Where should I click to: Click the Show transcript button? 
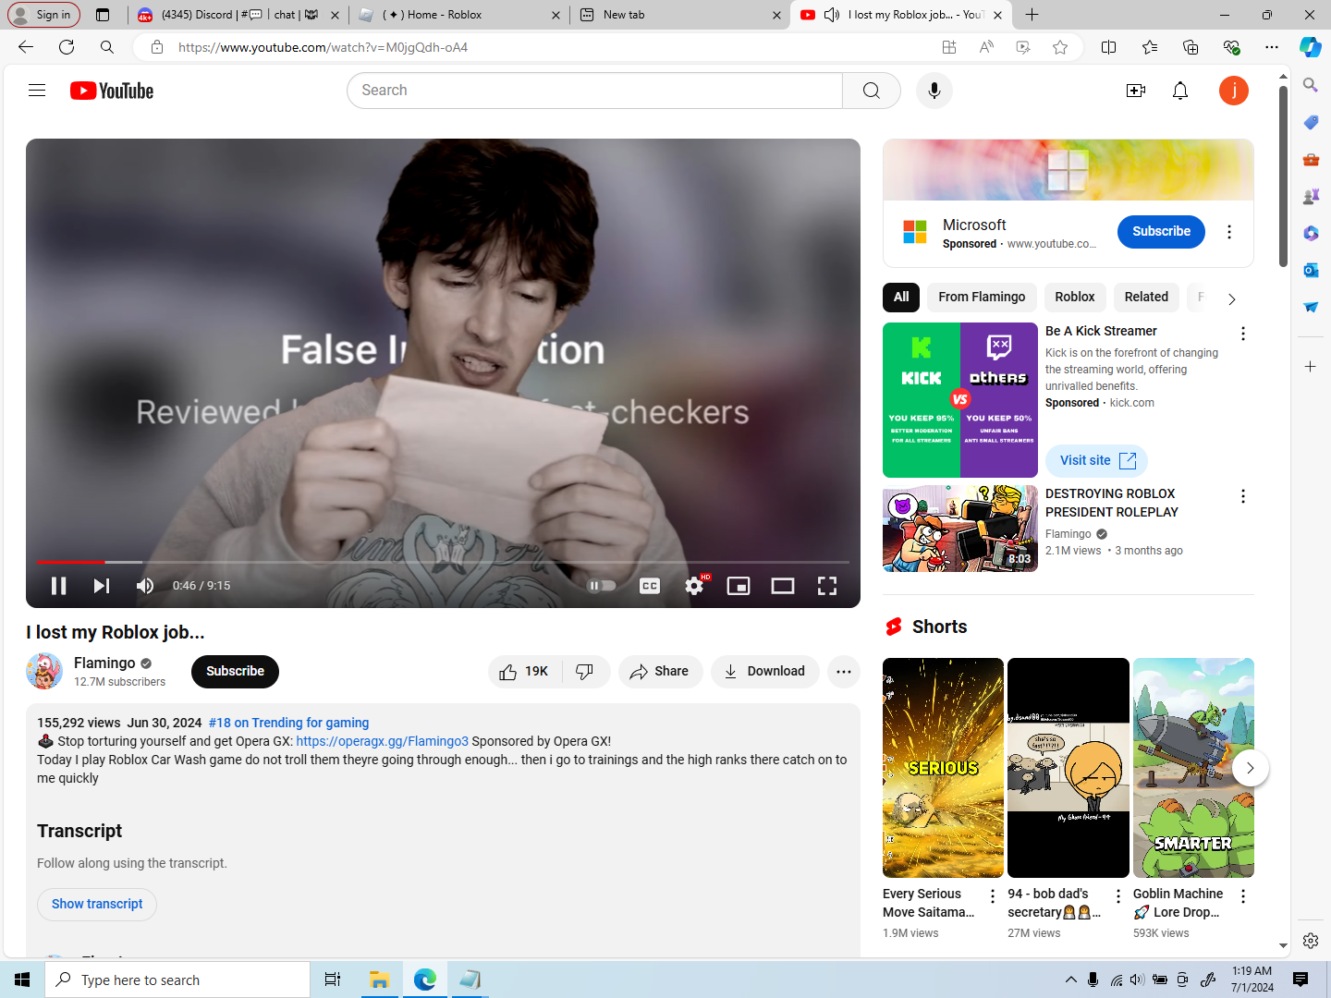click(97, 904)
